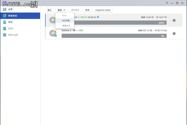Choose RAID from the 管理 menu

coord(65,16)
